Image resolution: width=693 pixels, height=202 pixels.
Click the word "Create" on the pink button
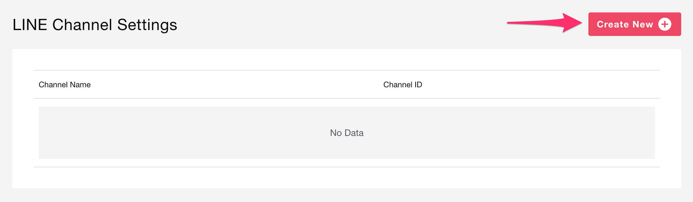(612, 24)
